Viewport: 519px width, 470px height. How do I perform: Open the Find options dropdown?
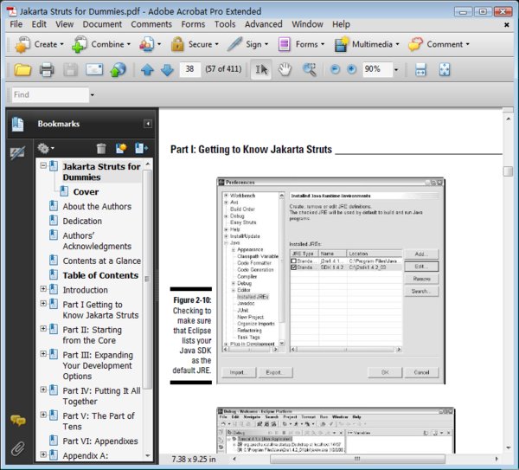coord(93,95)
